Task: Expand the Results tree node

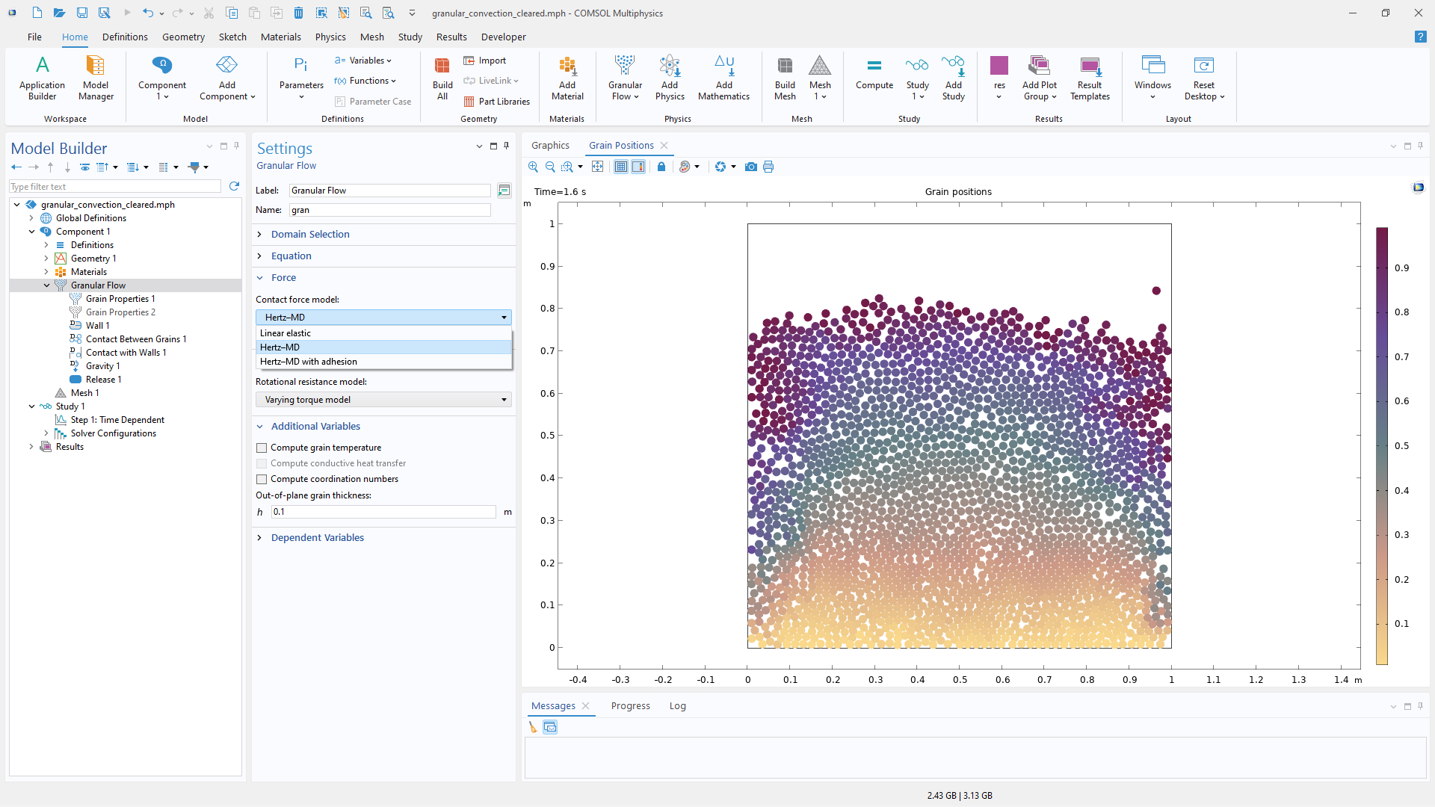Action: pos(31,447)
